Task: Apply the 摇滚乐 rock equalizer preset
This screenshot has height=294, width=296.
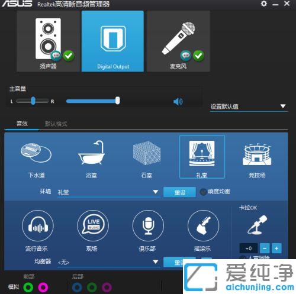Action: click(203, 226)
